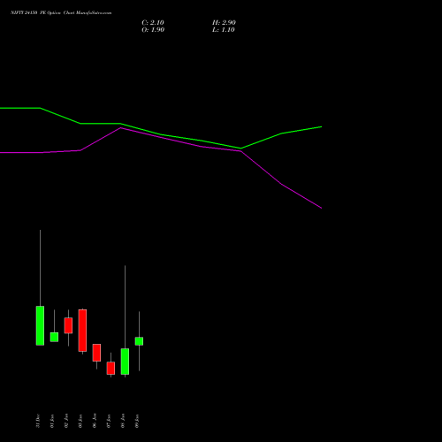
Task: Select the 01 Jan green candlestick
Action: pyautogui.click(x=54, y=337)
